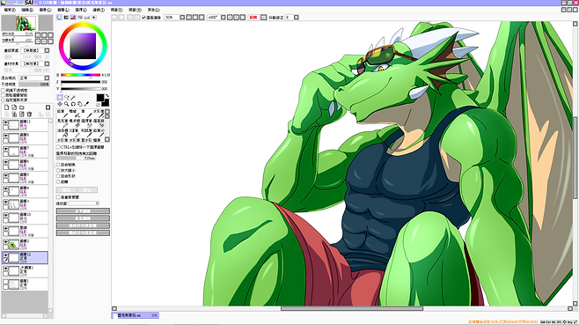The height and width of the screenshot is (325, 579).
Task: Select the free transform radio option
Action: coord(58,165)
